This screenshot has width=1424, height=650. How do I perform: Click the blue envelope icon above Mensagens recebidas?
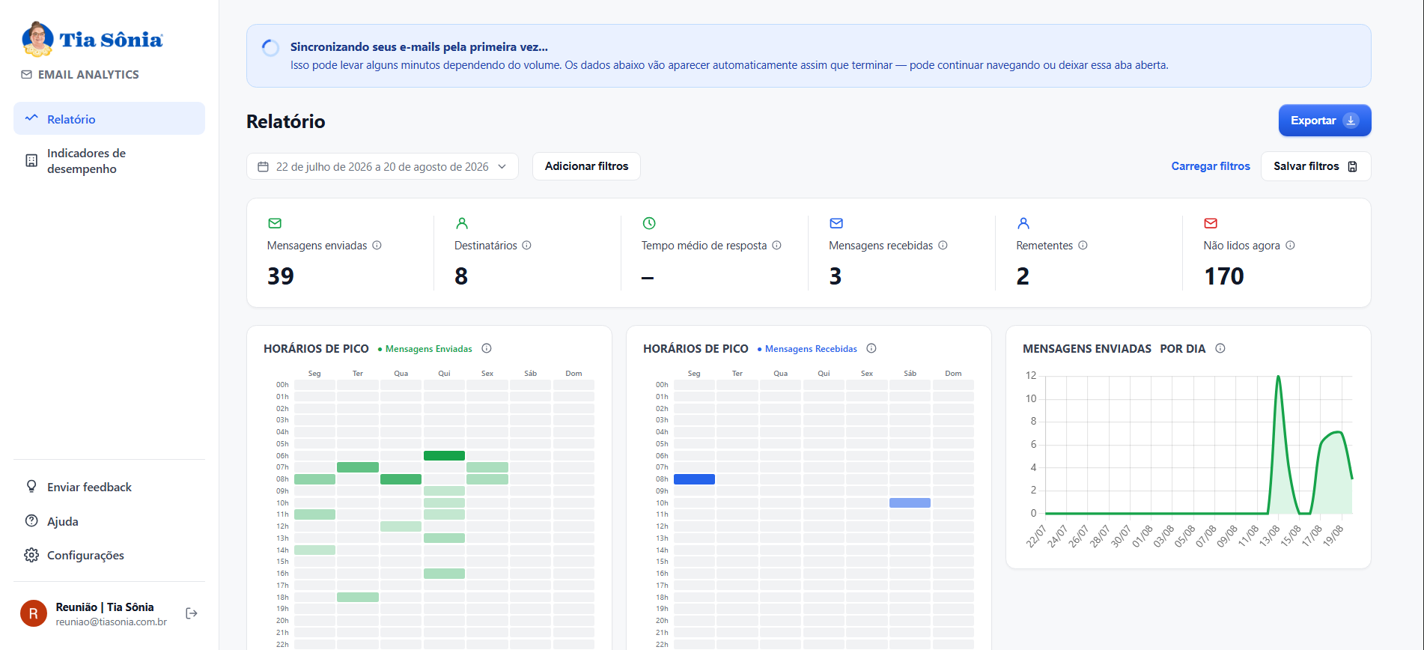click(x=836, y=223)
